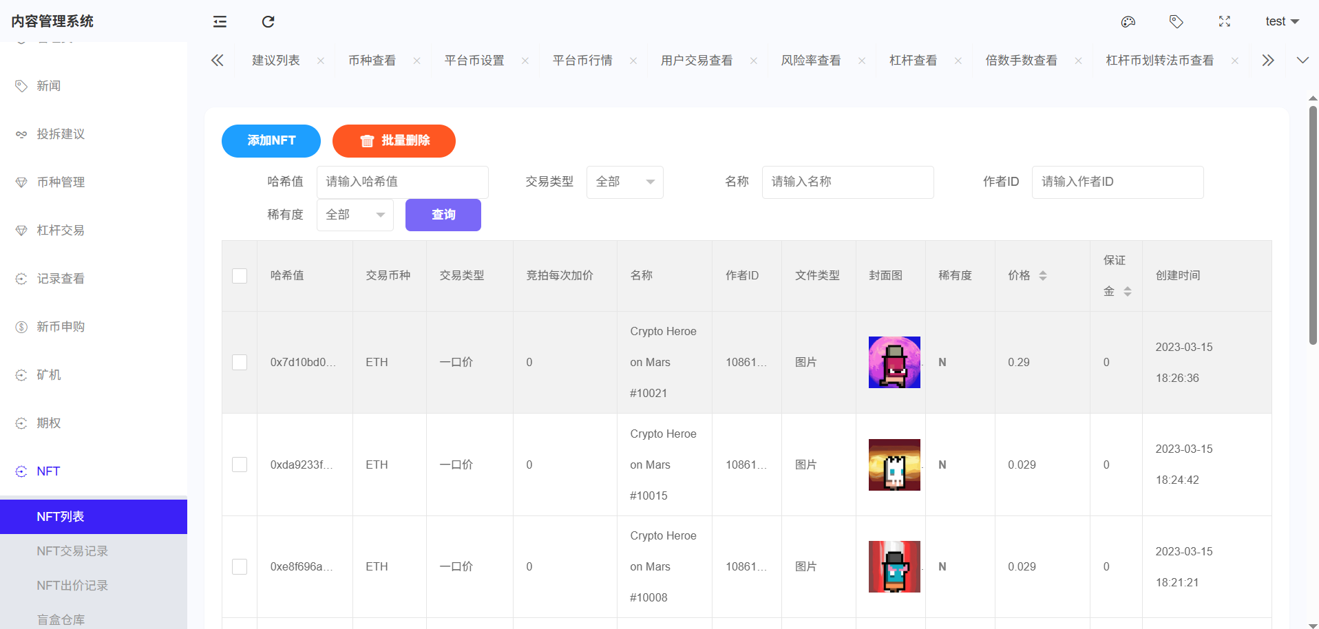Toggle fullscreen mode icon
This screenshot has height=629, width=1319.
pyautogui.click(x=1224, y=21)
